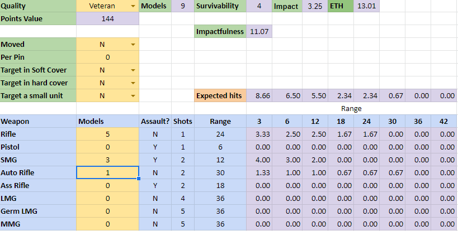This screenshot has height=231, width=458.
Task: Select the Per Pin value cell
Action: (107, 57)
